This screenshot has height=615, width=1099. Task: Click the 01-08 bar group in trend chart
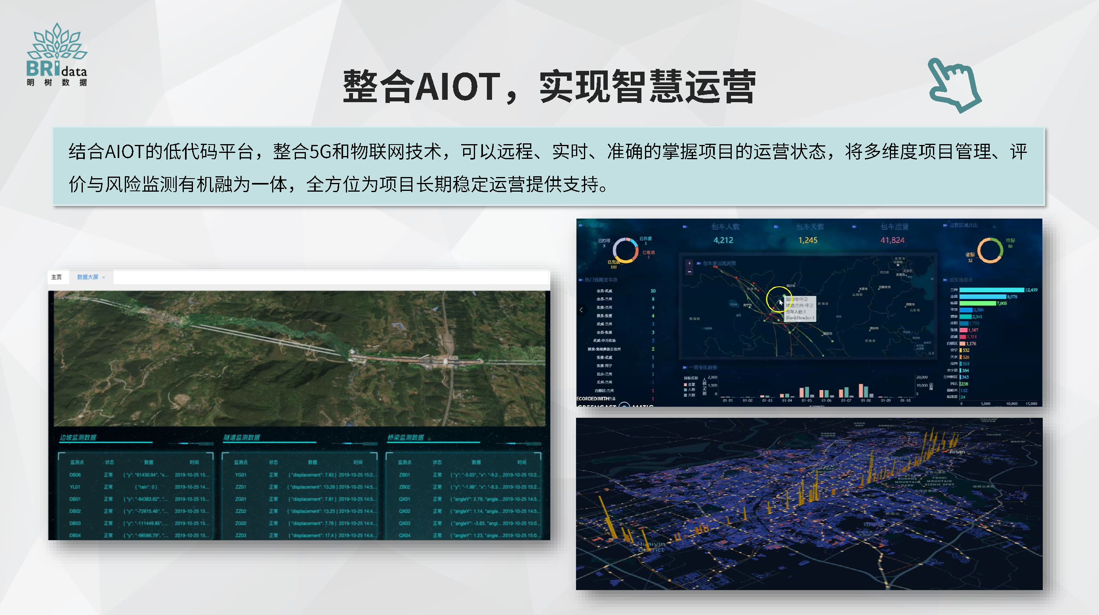(x=866, y=391)
